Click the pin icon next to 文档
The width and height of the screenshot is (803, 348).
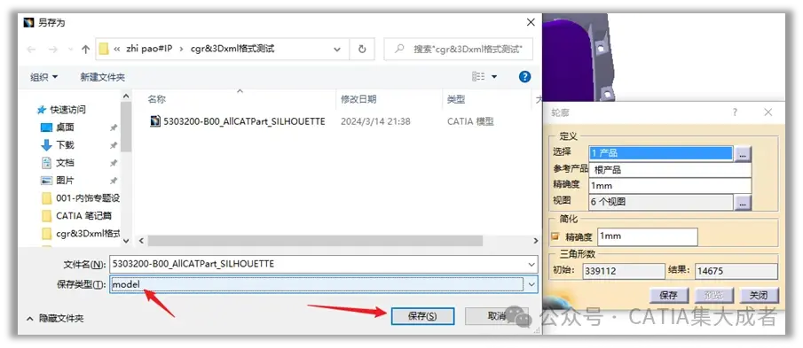[114, 163]
